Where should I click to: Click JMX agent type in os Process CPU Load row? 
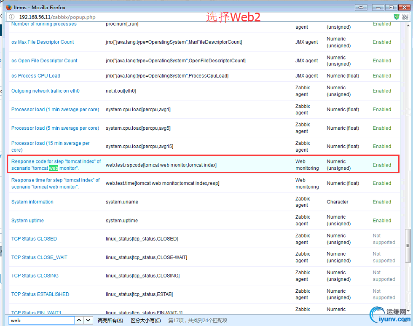click(x=307, y=76)
